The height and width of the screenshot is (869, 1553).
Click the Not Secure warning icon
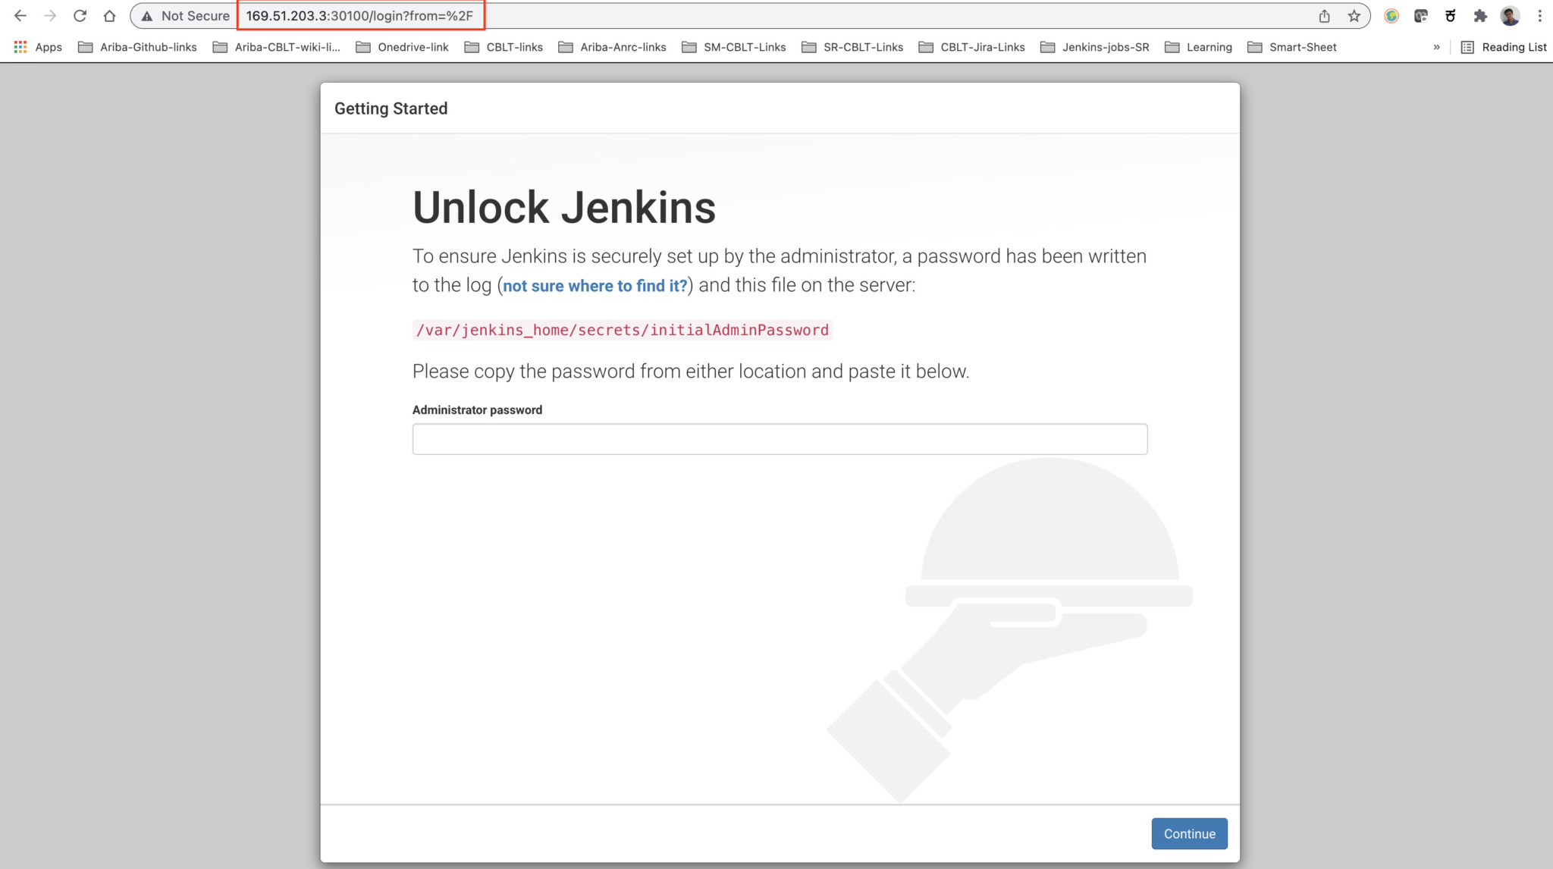[x=145, y=15]
